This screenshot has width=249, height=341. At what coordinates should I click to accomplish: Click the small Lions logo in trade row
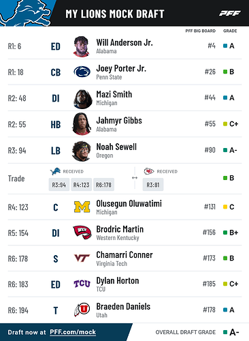pyautogui.click(x=55, y=171)
